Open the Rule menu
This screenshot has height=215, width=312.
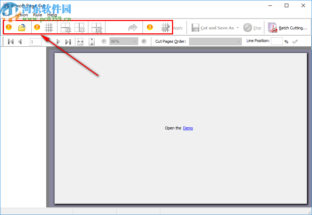(37, 15)
